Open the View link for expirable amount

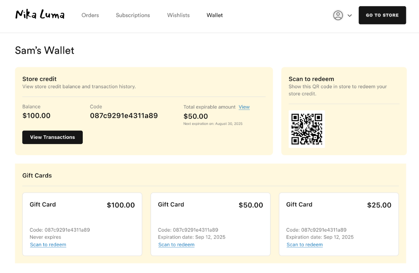pyautogui.click(x=244, y=107)
